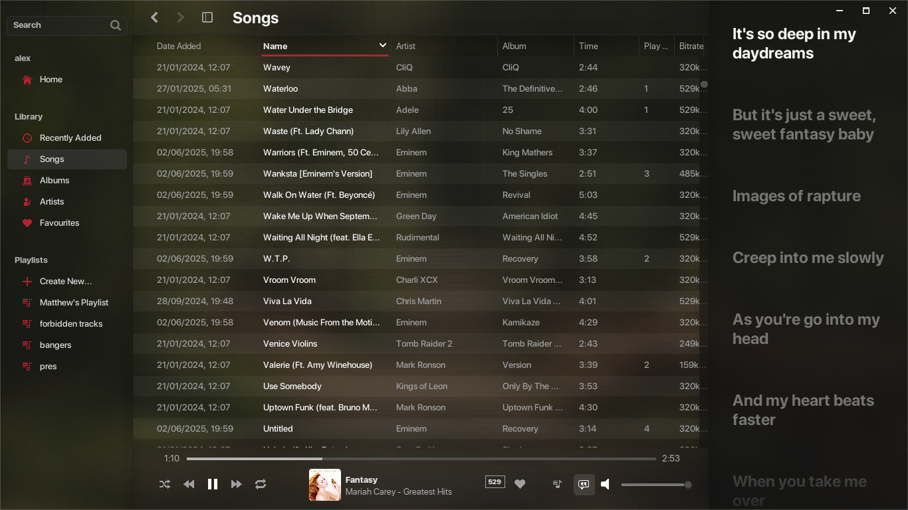
Task: Mute the volume speaker icon
Action: (606, 484)
